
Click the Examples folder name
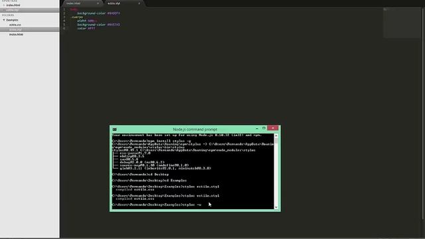click(13, 20)
